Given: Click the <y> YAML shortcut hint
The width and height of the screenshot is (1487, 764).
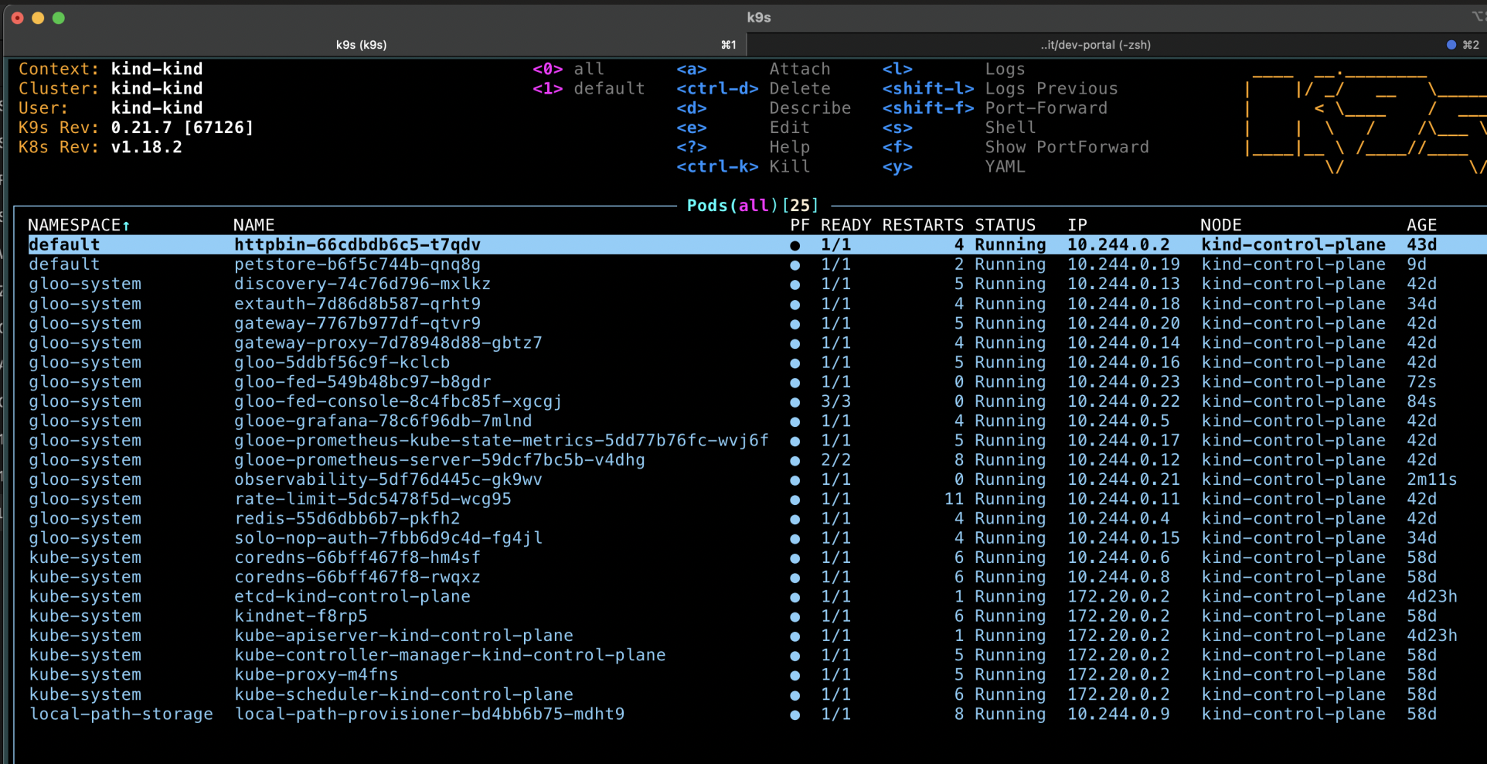Looking at the screenshot, I should coord(954,166).
